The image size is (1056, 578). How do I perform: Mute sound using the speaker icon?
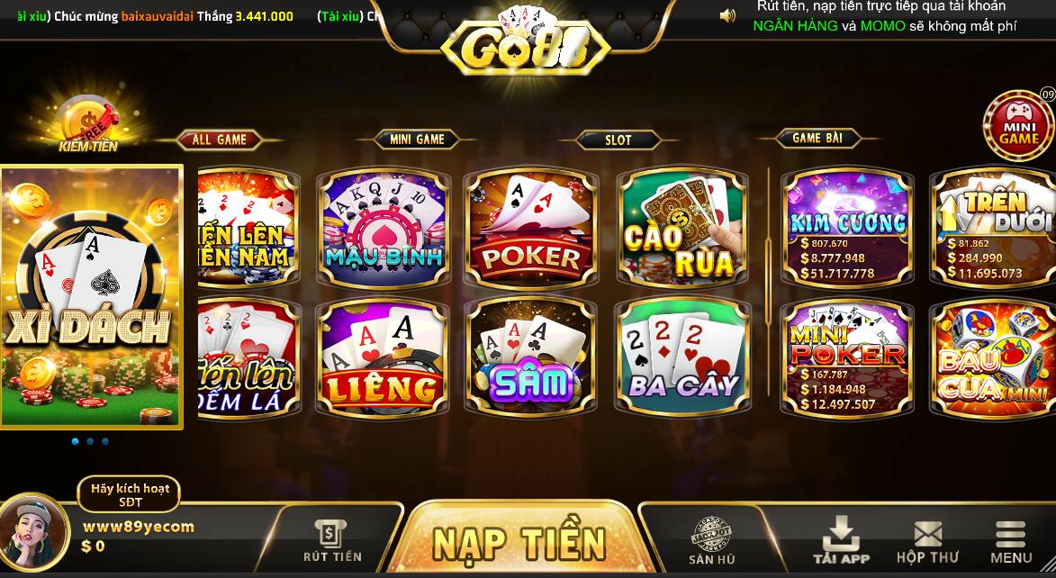(x=728, y=15)
